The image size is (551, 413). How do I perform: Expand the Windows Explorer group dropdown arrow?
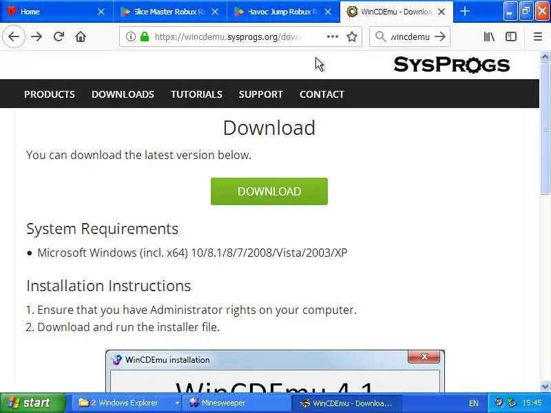[x=177, y=403]
